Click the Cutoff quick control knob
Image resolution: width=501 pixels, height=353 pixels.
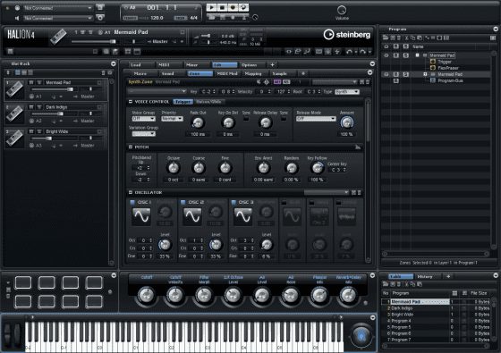[x=147, y=295]
